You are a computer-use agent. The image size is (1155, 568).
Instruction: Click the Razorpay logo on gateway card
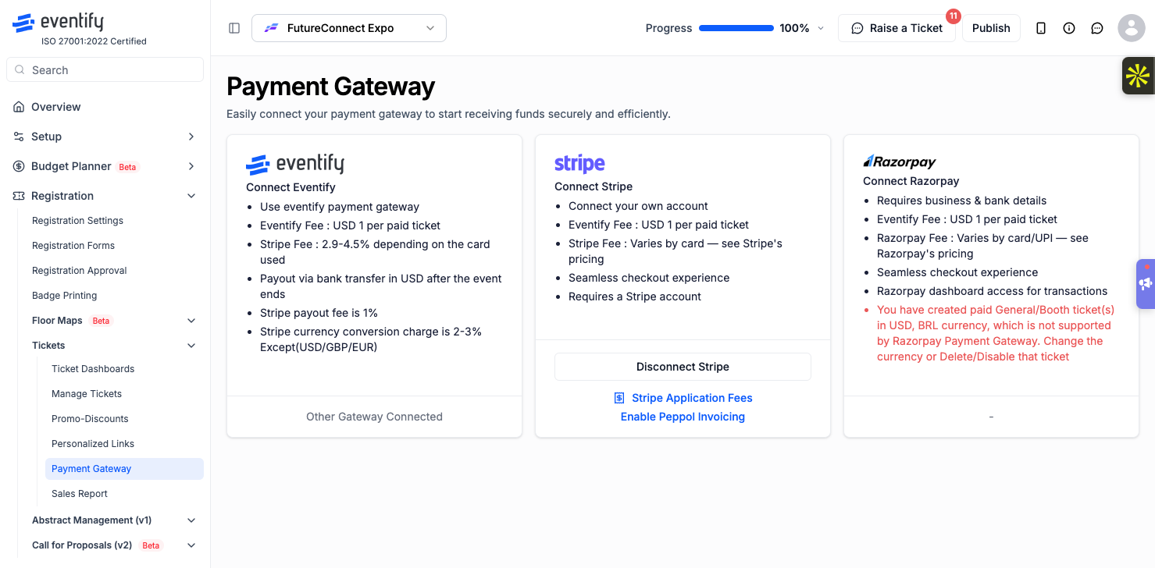click(900, 162)
